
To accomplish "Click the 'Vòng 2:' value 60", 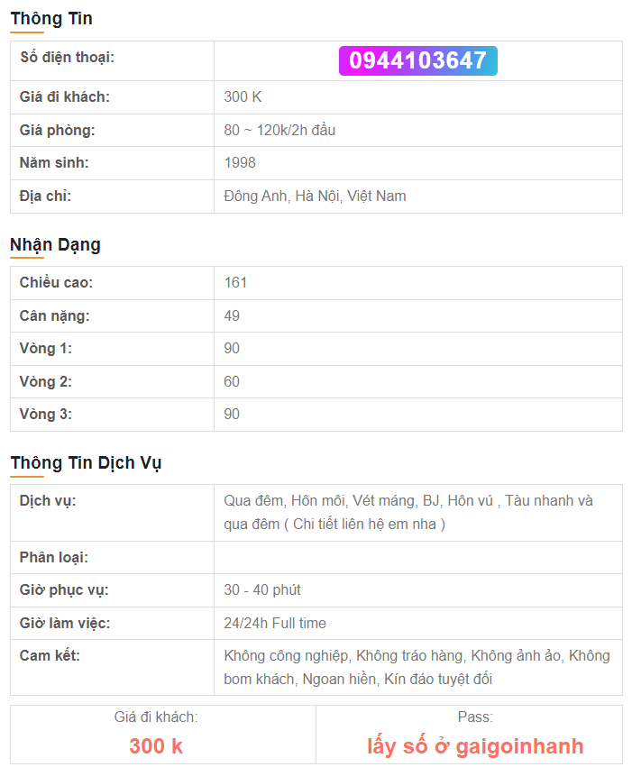I will (x=232, y=381).
